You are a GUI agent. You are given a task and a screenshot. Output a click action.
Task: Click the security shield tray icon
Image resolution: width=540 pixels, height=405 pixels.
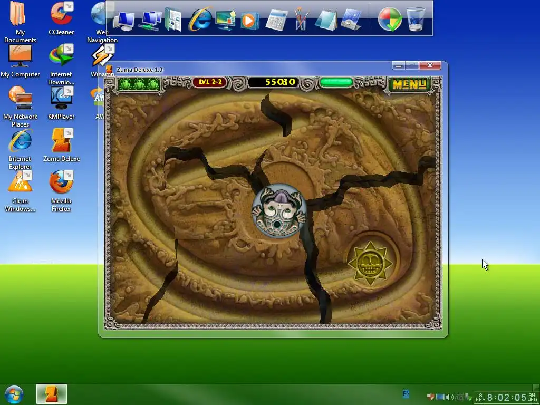(x=430, y=397)
